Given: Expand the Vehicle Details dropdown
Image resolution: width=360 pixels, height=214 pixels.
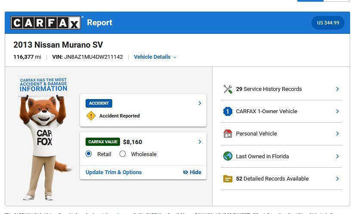Looking at the screenshot, I should pyautogui.click(x=155, y=57).
